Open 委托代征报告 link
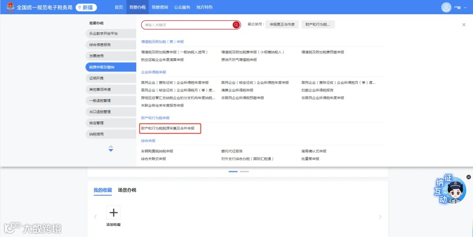This screenshot has width=473, height=237. click(232, 151)
